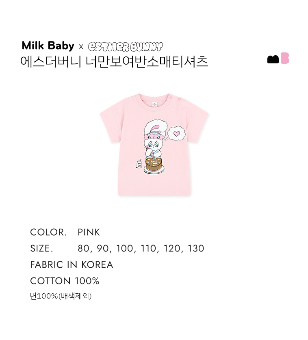308x340 pixels.
Task: Click the COLOR. label
Action: [x=48, y=232]
